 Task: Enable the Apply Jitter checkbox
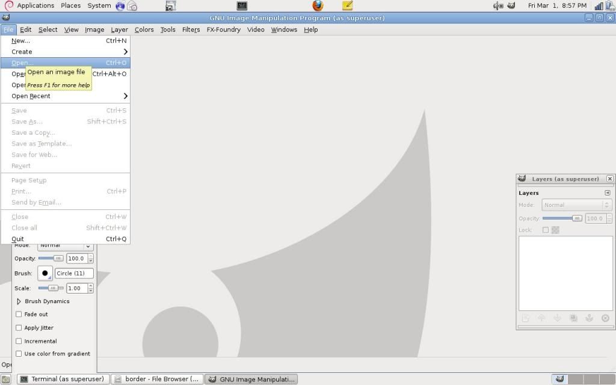coord(19,328)
